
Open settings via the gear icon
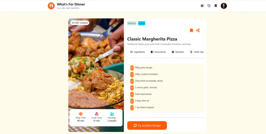(x=202, y=6)
